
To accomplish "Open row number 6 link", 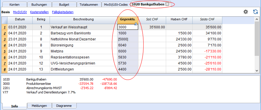I will (5, 57).
